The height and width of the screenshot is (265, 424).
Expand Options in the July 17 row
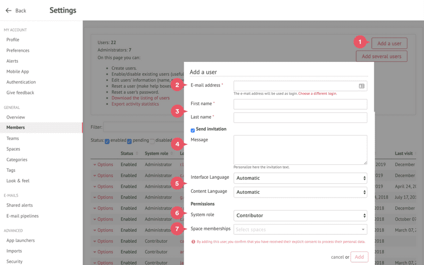(x=103, y=197)
